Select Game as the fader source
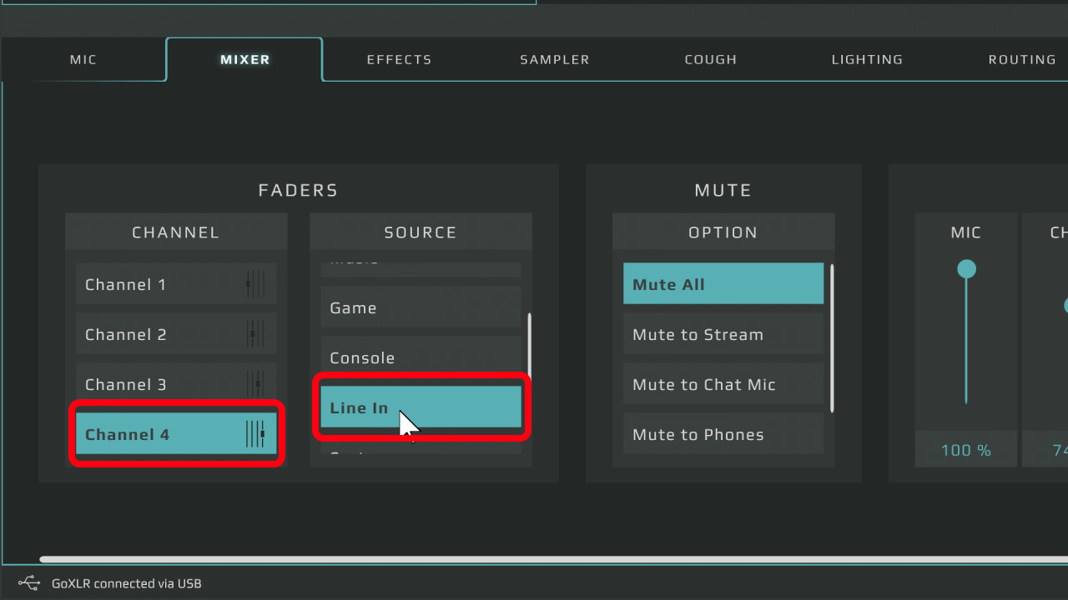 [421, 307]
